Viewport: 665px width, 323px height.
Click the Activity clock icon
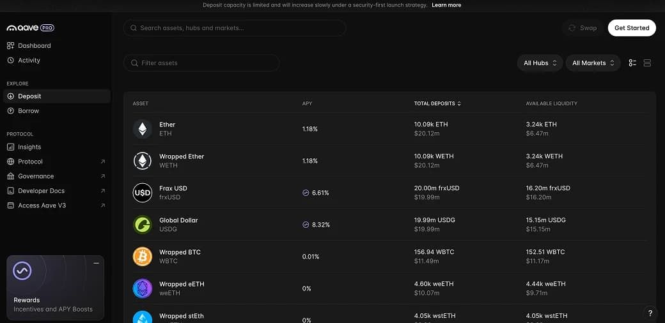coord(11,61)
